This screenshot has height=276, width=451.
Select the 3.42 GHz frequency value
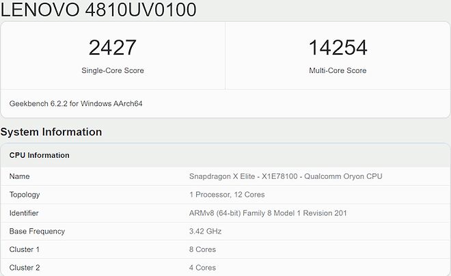point(205,232)
